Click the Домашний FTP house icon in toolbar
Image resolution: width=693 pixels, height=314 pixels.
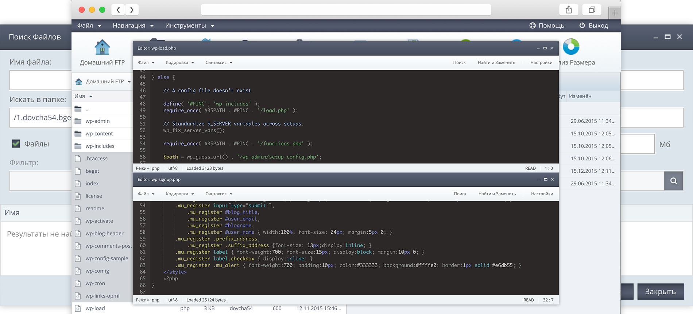click(x=102, y=47)
